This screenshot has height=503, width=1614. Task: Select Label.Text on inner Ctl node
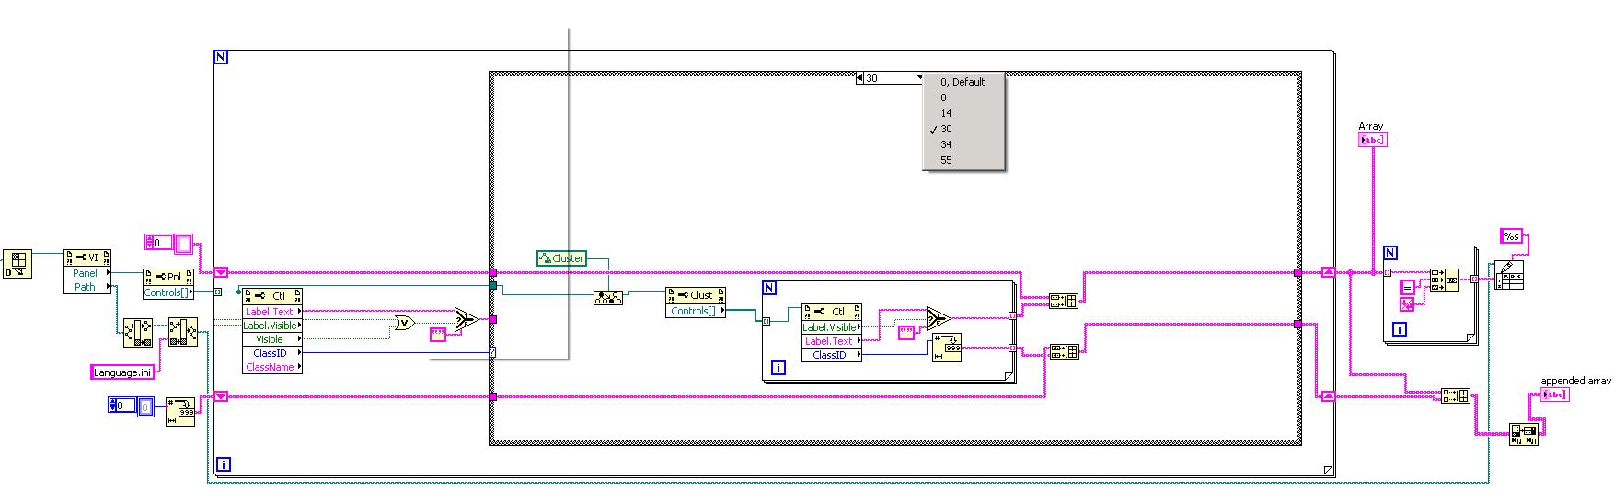832,341
